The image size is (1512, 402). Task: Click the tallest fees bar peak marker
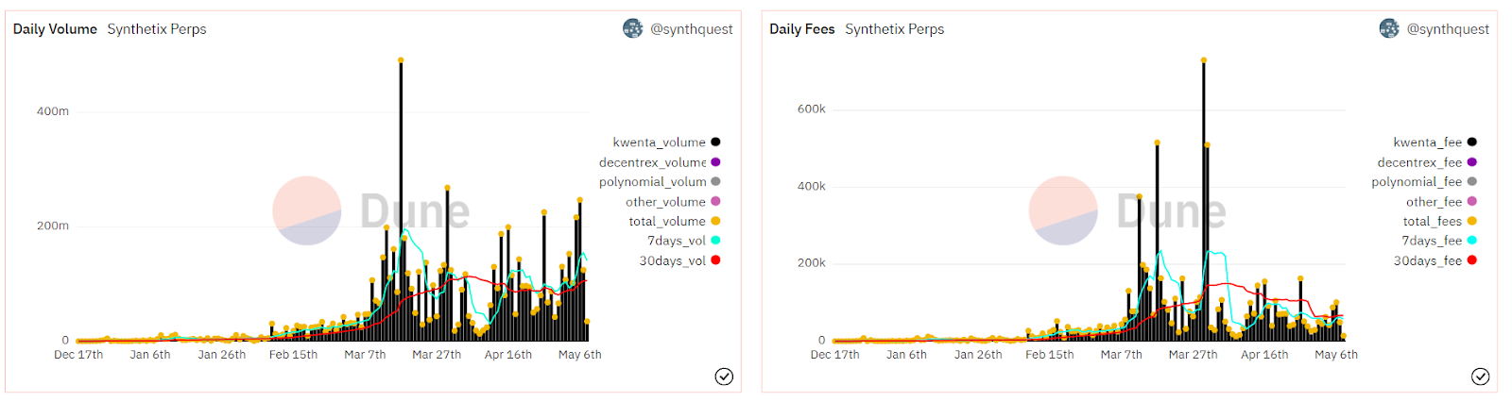click(1204, 60)
